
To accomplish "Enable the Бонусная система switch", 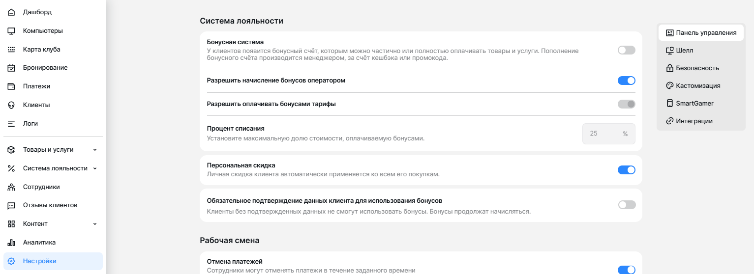I will coord(627,50).
